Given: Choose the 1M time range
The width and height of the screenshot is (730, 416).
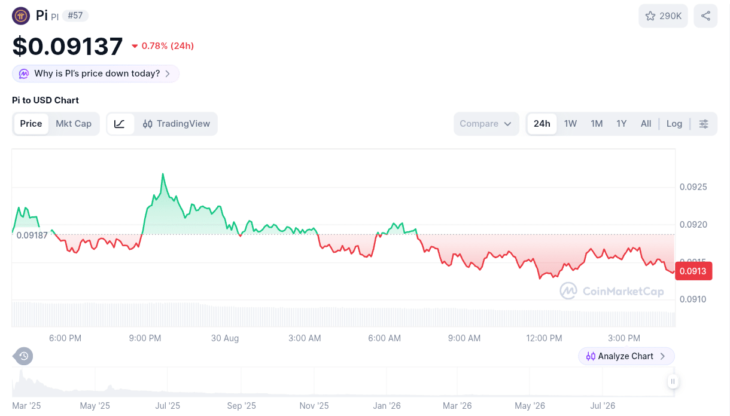Looking at the screenshot, I should [x=597, y=124].
